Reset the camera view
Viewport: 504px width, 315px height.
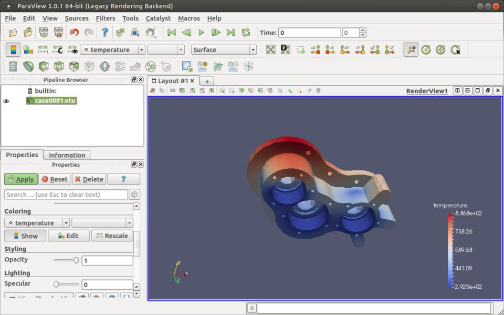click(270, 50)
